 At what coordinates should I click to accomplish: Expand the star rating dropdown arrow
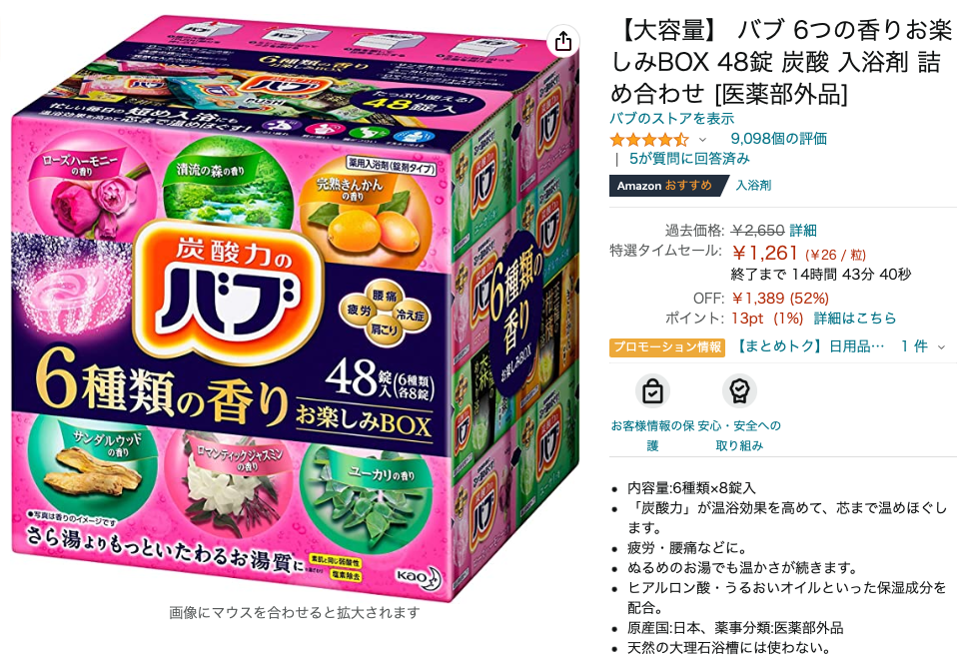tap(702, 140)
